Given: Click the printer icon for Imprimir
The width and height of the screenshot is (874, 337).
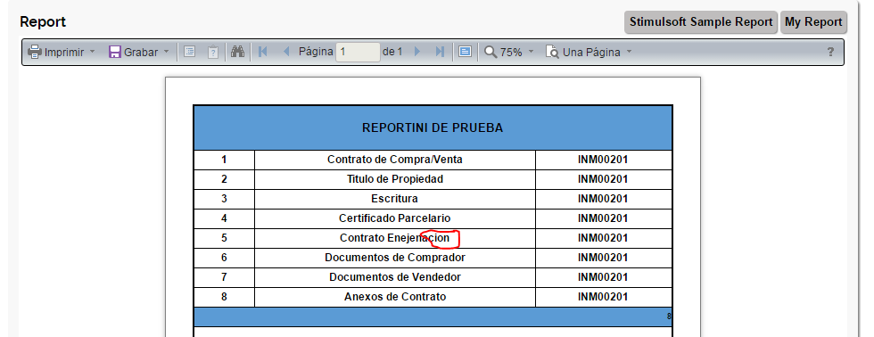Looking at the screenshot, I should pyautogui.click(x=35, y=52).
